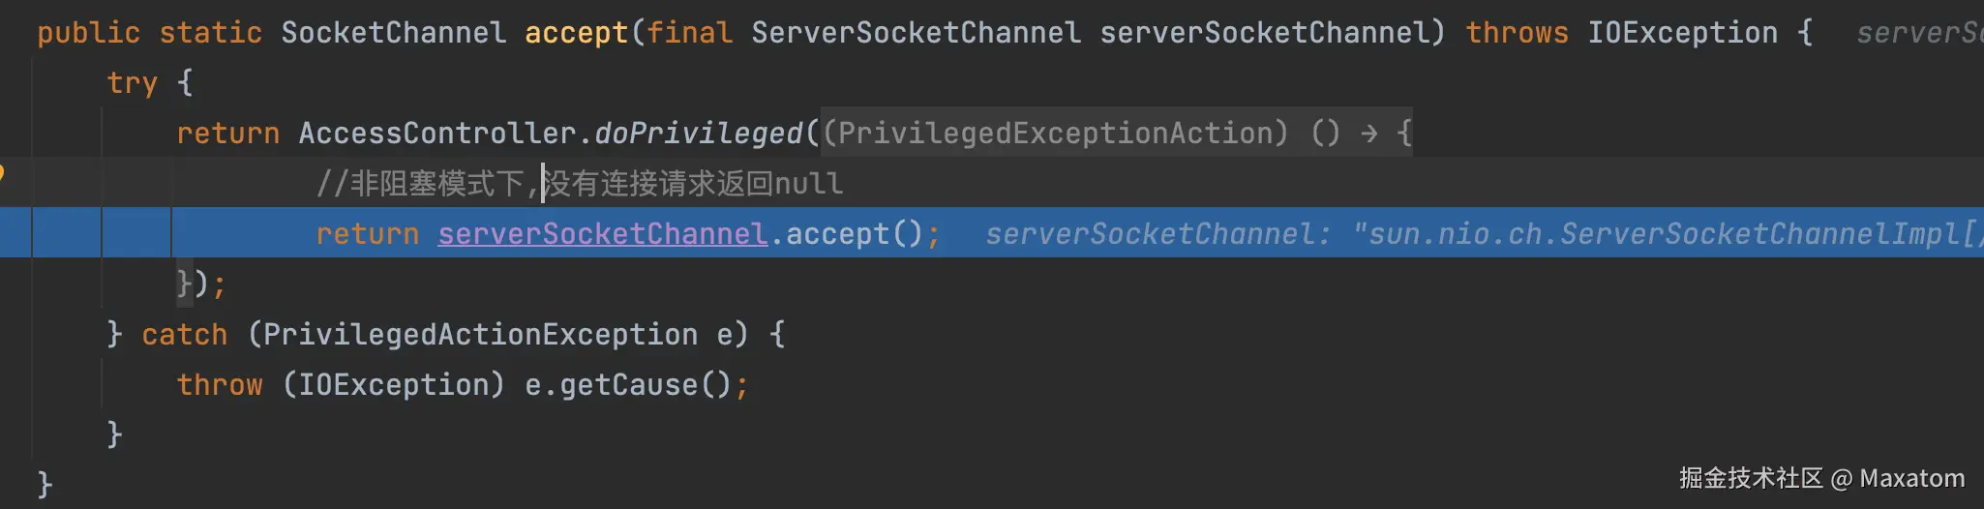Select the inline debug value for serverSocketChannel
The width and height of the screenshot is (1984, 509).
coord(1481,234)
